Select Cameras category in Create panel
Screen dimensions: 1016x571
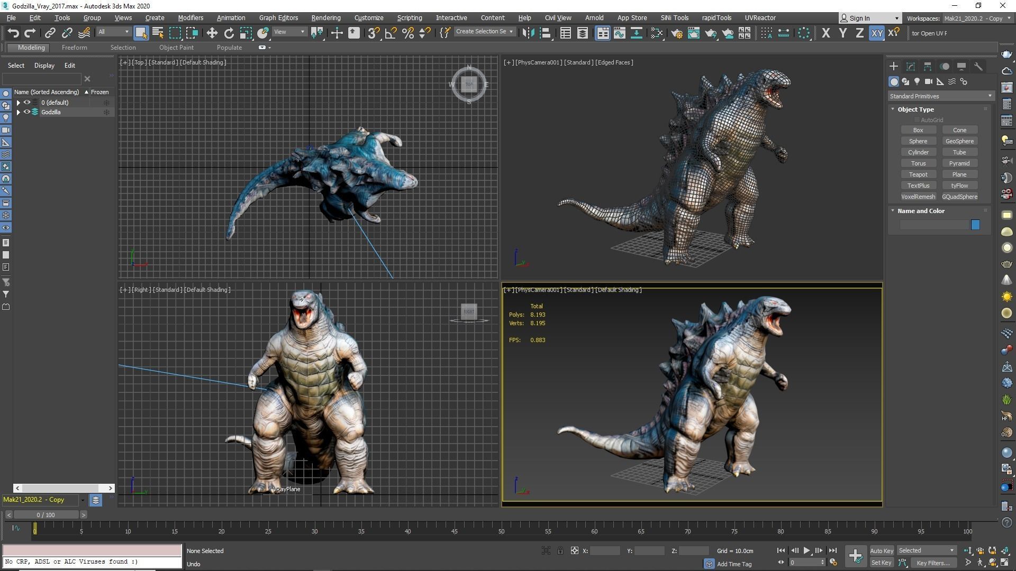pyautogui.click(x=929, y=81)
